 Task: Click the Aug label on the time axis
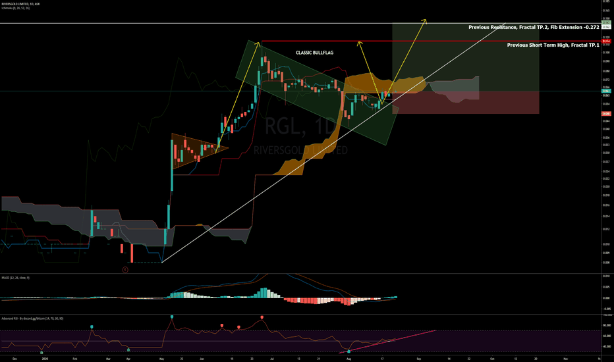click(x=349, y=359)
